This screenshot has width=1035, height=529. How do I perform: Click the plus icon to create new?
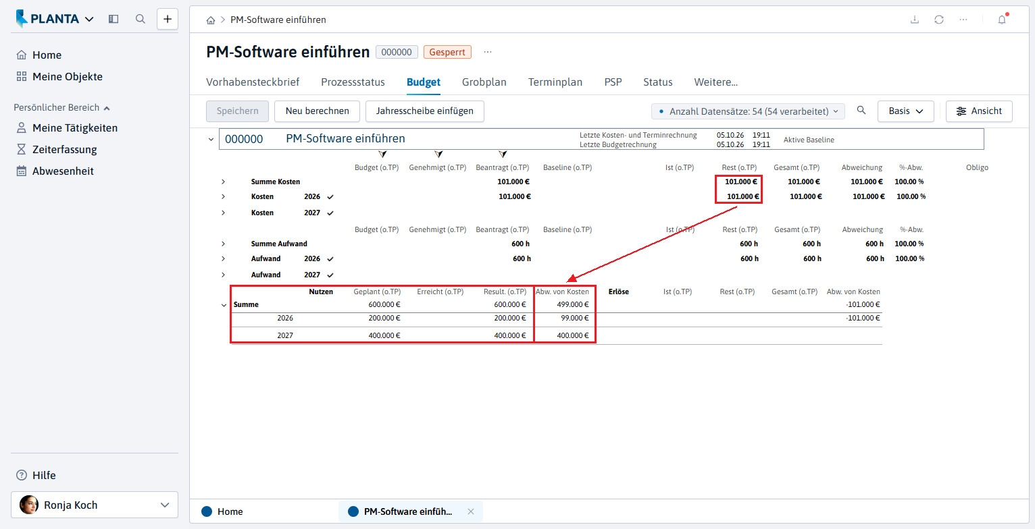tap(168, 19)
